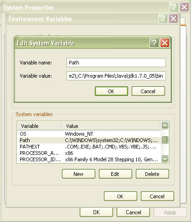Select the PROCESSOR_ID row
Viewport: 191px width, 222px height.
(89, 159)
